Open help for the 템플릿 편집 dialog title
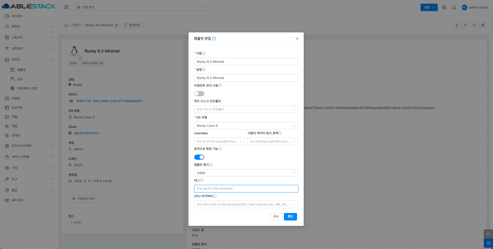The height and width of the screenshot is (249, 493). (x=214, y=39)
